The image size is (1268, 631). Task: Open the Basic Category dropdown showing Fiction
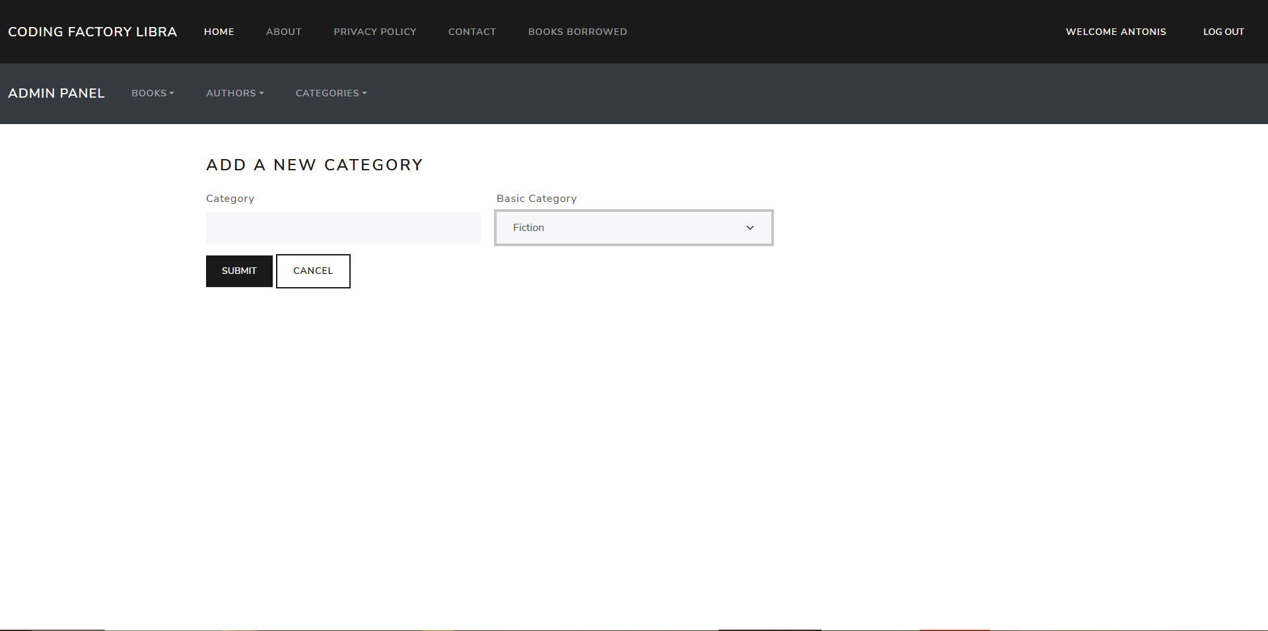[633, 228]
